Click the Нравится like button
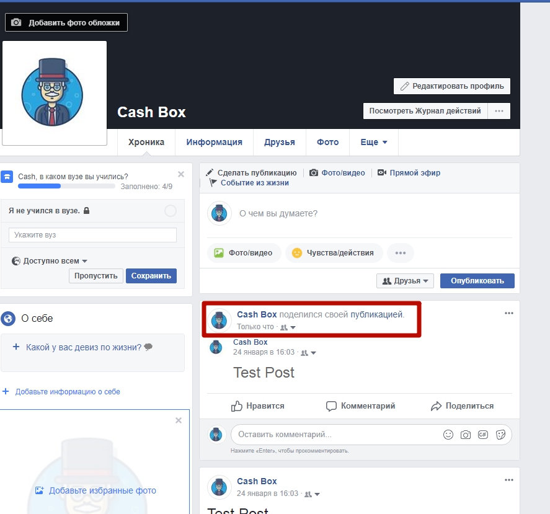 pyautogui.click(x=257, y=406)
